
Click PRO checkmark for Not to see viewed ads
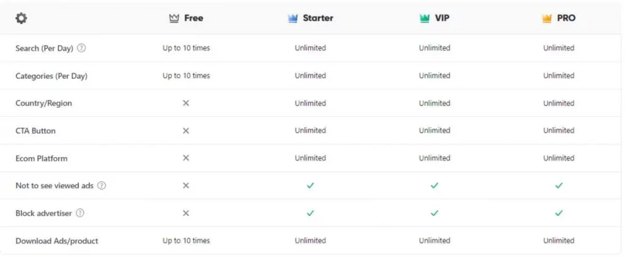pyautogui.click(x=559, y=185)
